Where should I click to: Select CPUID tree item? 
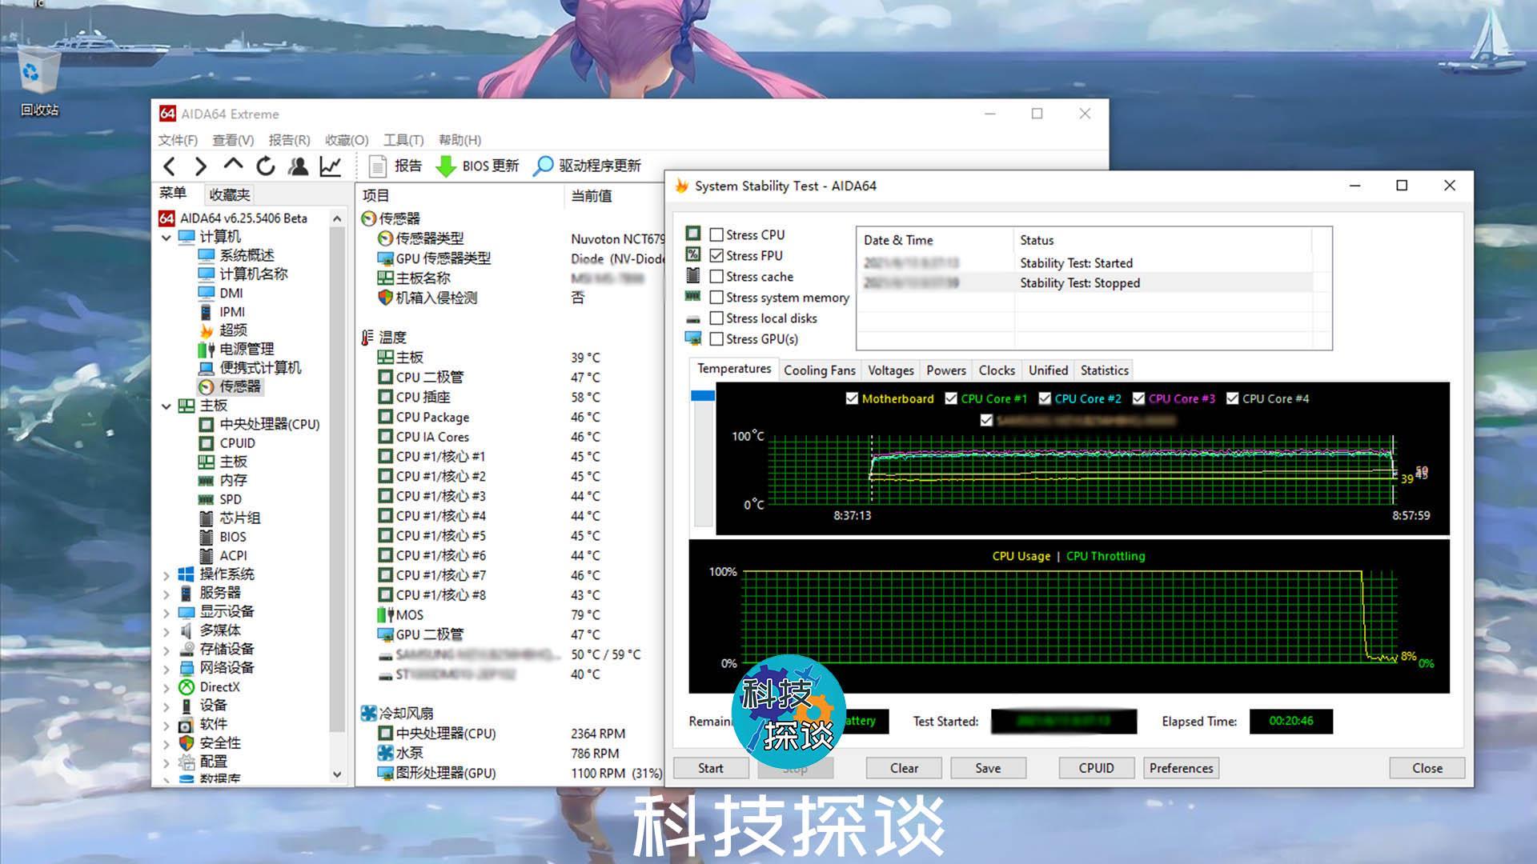[227, 442]
